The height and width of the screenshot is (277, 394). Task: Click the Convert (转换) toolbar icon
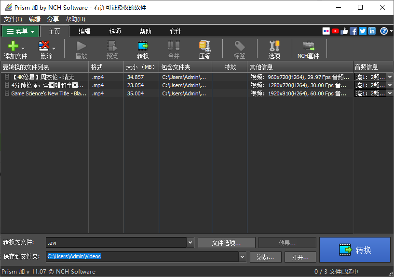click(x=143, y=47)
